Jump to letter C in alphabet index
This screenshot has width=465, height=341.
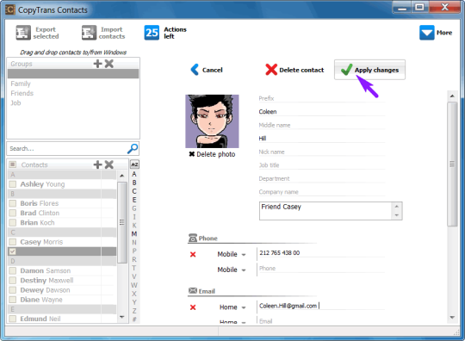pos(134,191)
